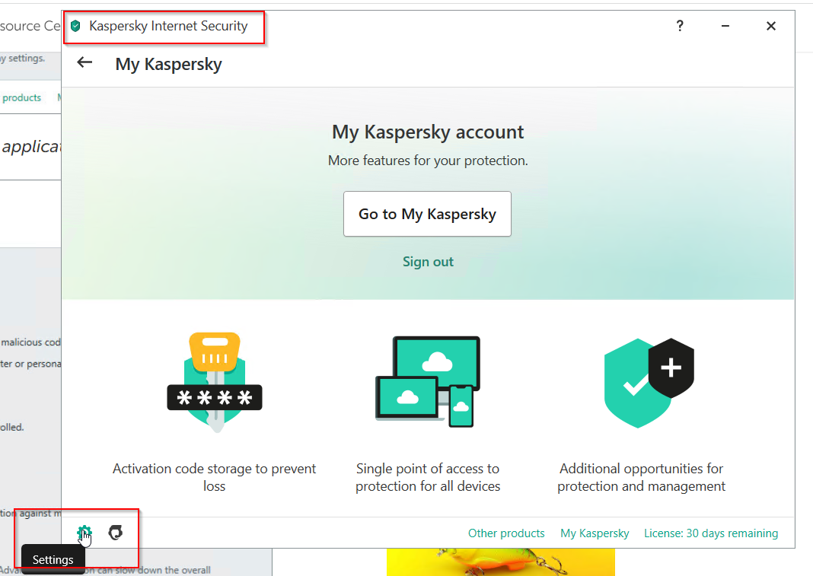Click the 'My Kaspersky' page title

168,64
